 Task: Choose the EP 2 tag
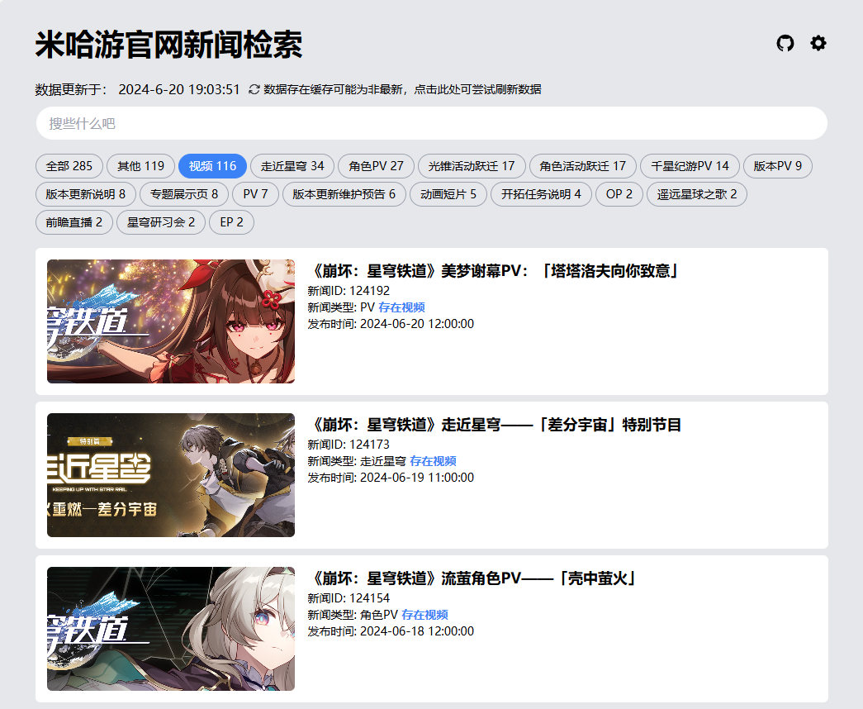point(232,222)
